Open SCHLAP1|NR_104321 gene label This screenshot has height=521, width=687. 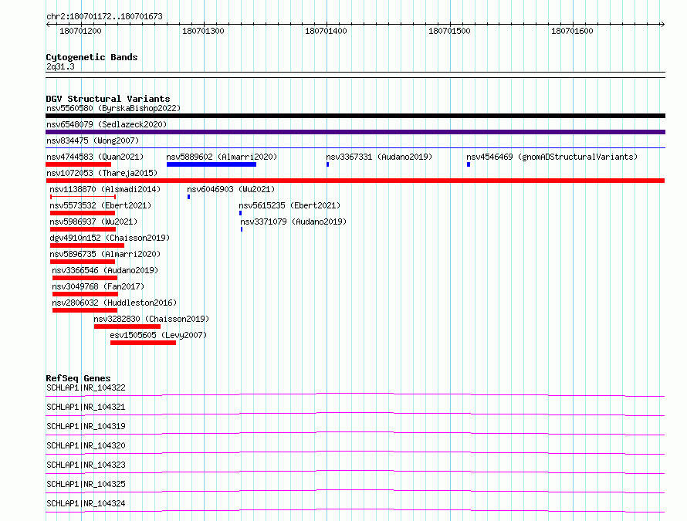[86, 407]
